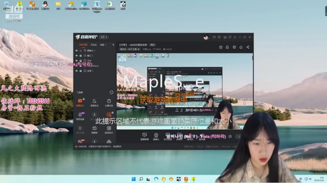Select the 窗口 1 source row
This screenshot has width=327, height=183.
[95, 56]
